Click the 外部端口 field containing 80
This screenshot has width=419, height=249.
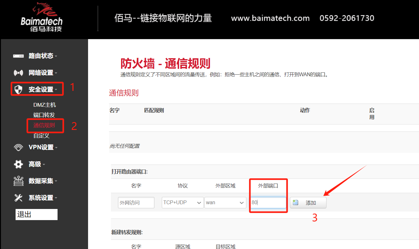click(268, 202)
